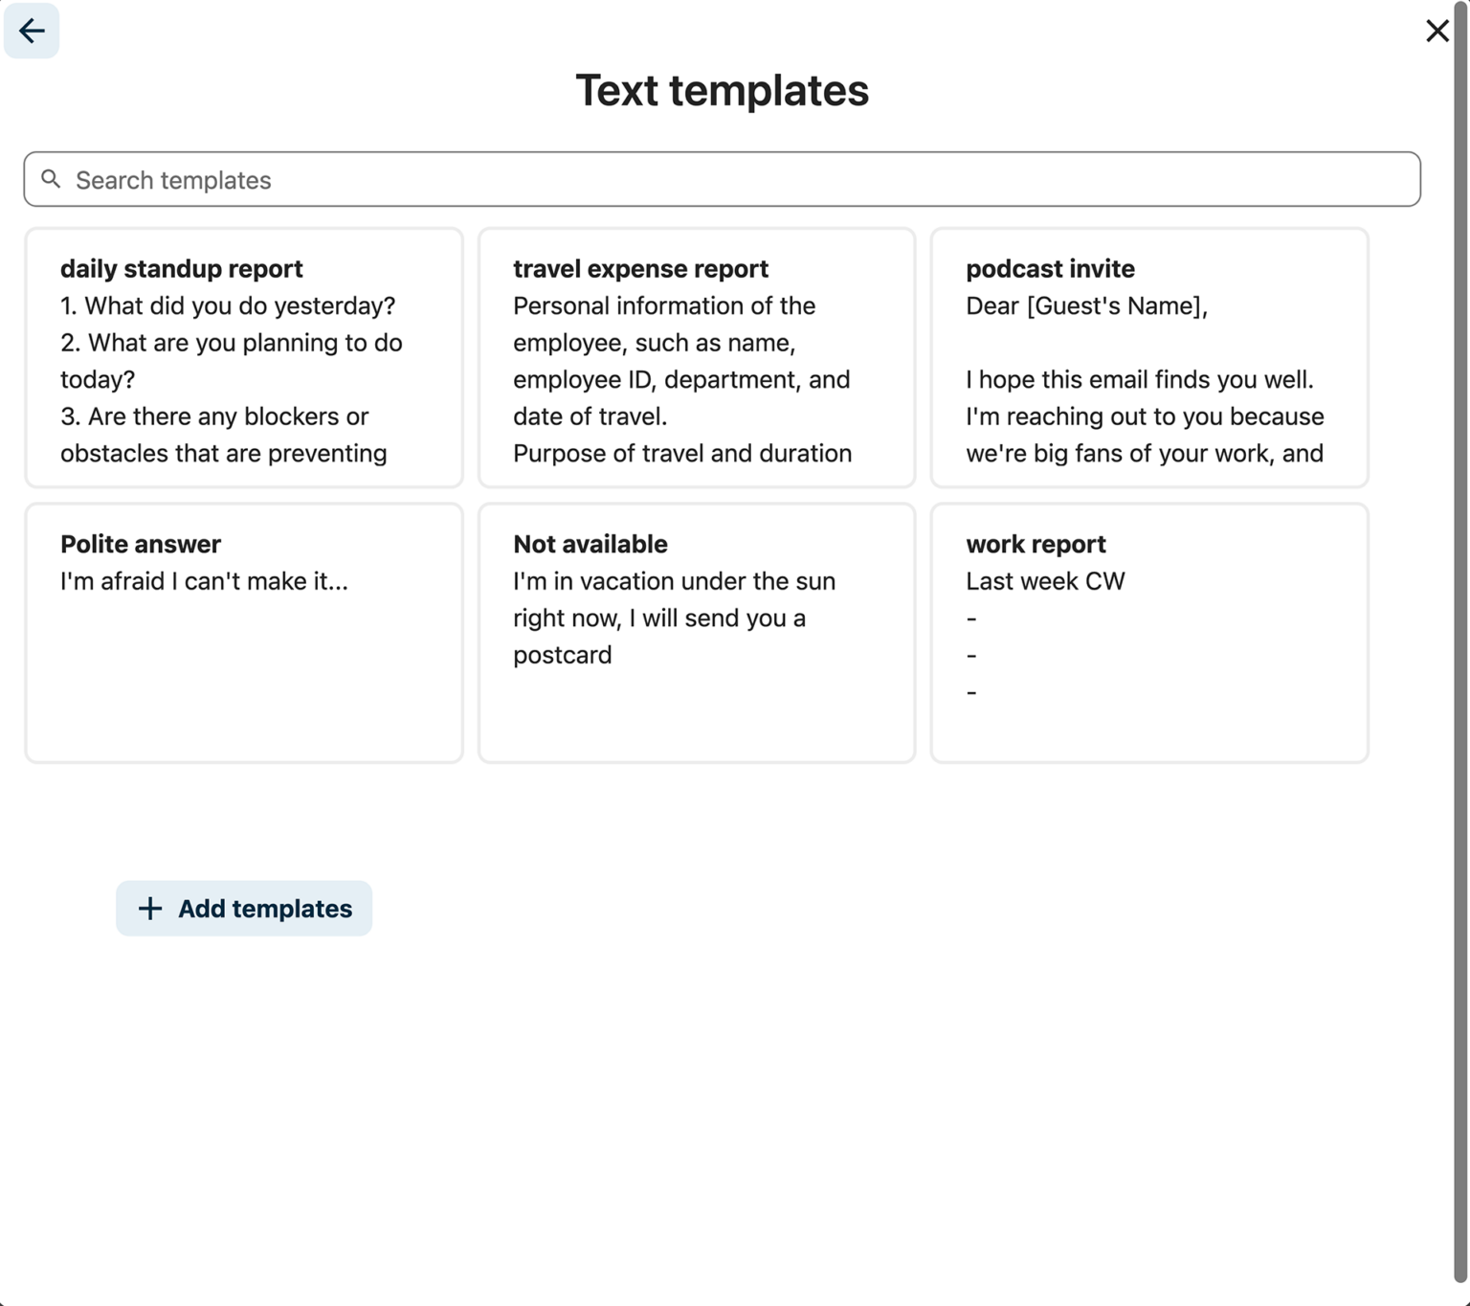
Task: Click the back arrow icon
Action: click(x=32, y=31)
